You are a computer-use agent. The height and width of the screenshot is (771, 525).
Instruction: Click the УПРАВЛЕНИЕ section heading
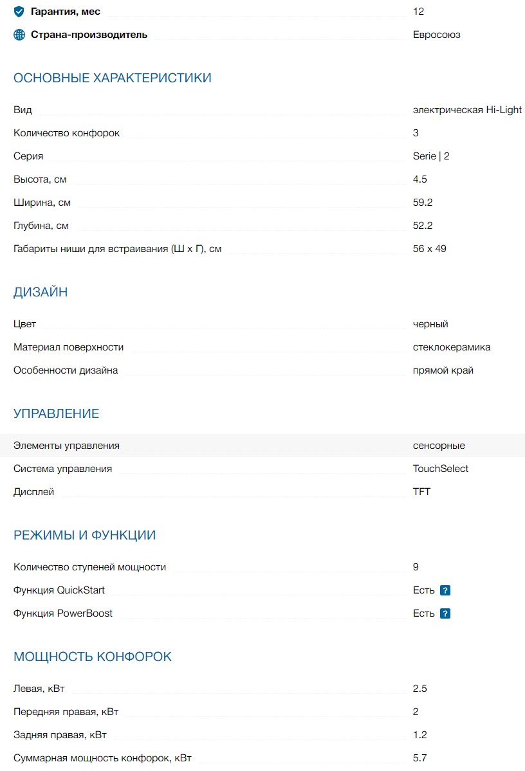57,414
